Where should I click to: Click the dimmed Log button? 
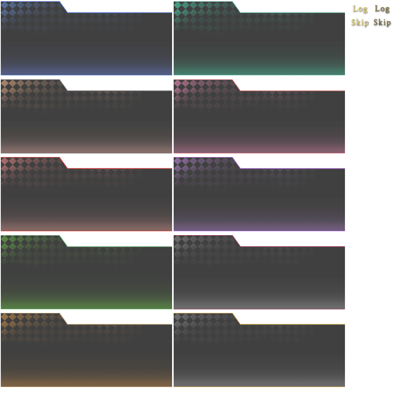(382, 8)
